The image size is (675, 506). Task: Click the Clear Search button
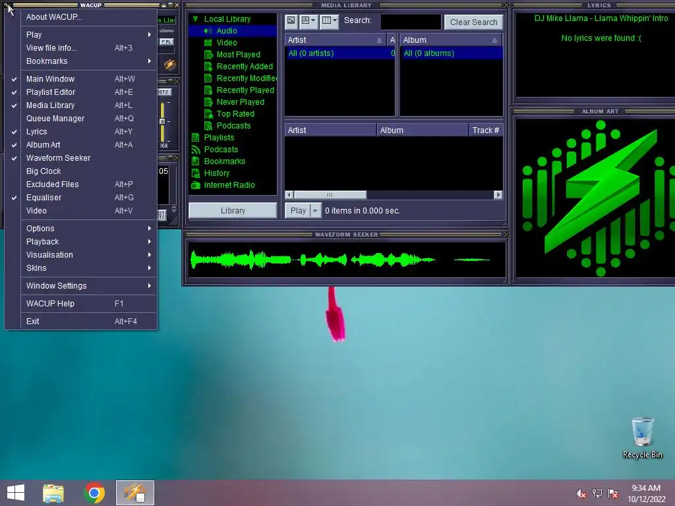[x=473, y=22]
